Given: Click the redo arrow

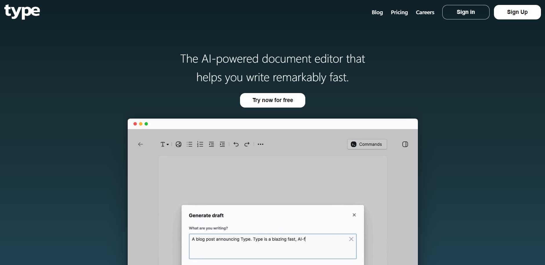Looking at the screenshot, I should pos(247,144).
